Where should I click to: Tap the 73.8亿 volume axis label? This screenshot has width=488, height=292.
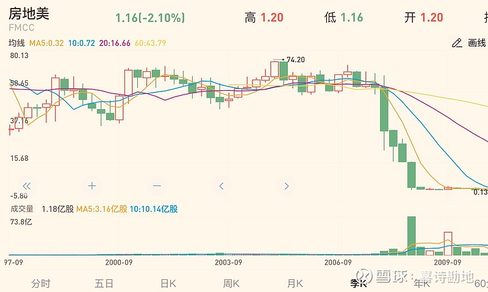pyautogui.click(x=21, y=222)
